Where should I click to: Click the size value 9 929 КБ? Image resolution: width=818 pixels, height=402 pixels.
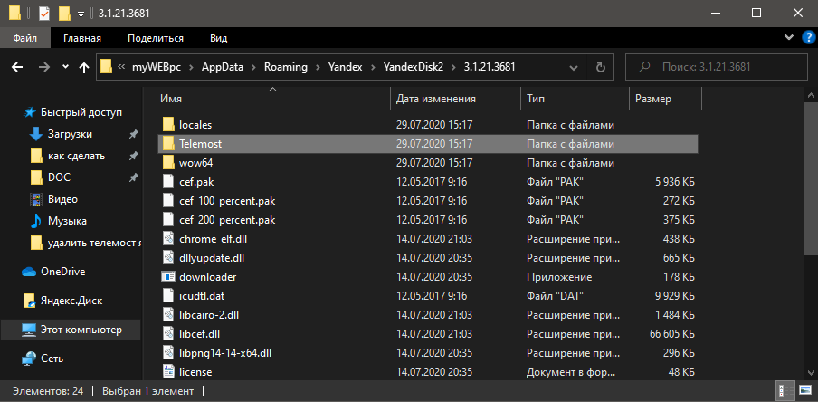pyautogui.click(x=673, y=296)
